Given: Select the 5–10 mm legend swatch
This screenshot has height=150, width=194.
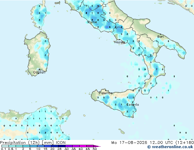Looking at the screenshot, I should click(33, 146).
